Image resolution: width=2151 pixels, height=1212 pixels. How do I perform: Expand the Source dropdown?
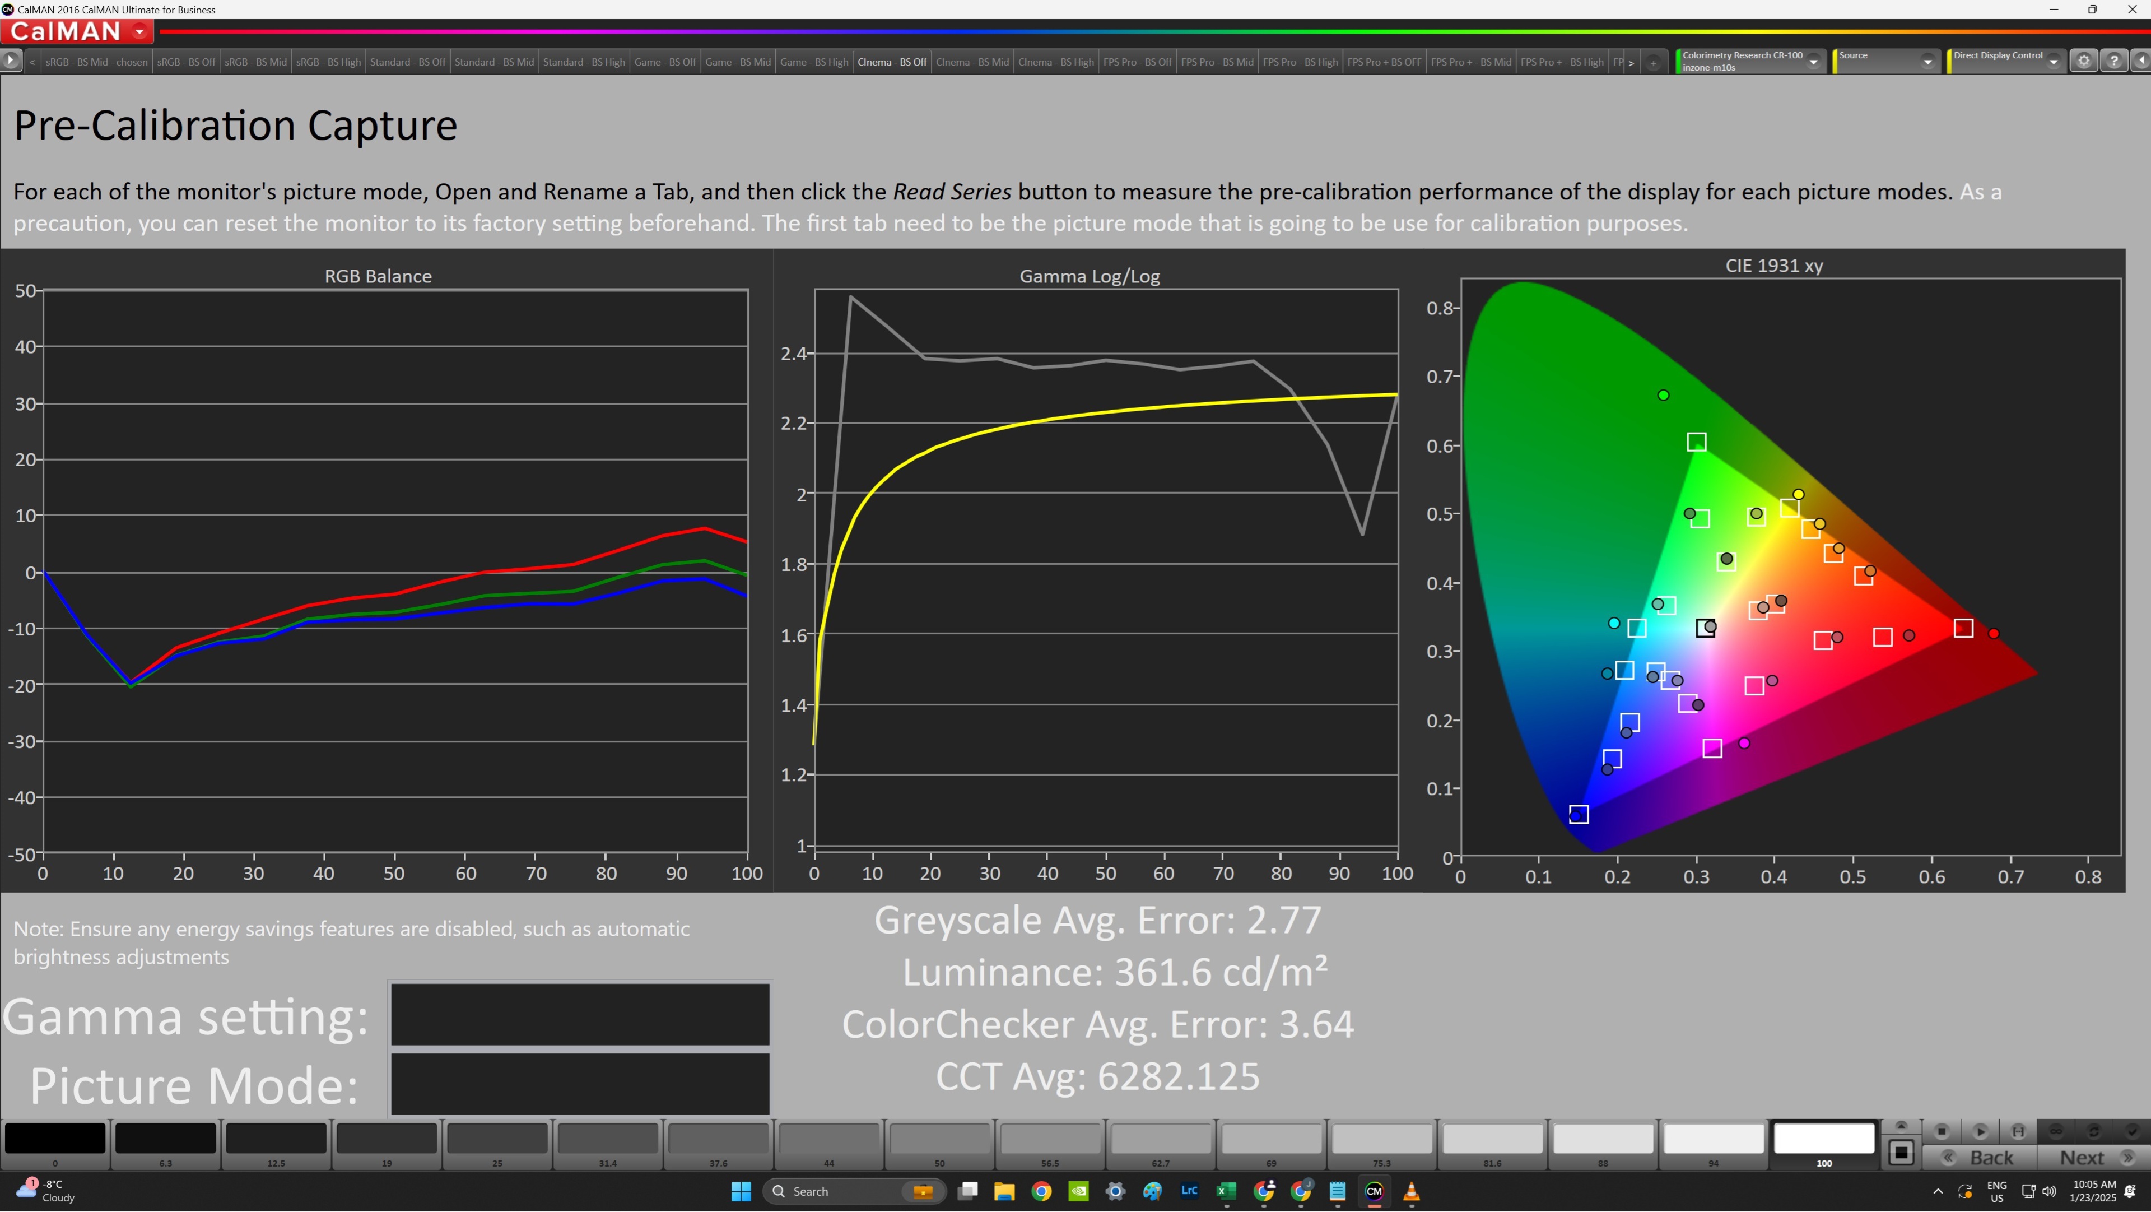(1927, 62)
